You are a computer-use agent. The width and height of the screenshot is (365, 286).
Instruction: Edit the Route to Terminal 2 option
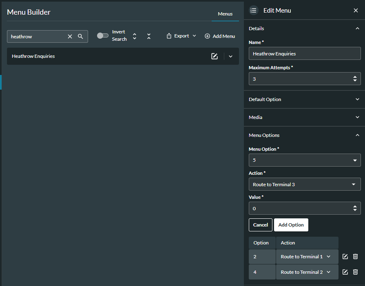pos(345,272)
